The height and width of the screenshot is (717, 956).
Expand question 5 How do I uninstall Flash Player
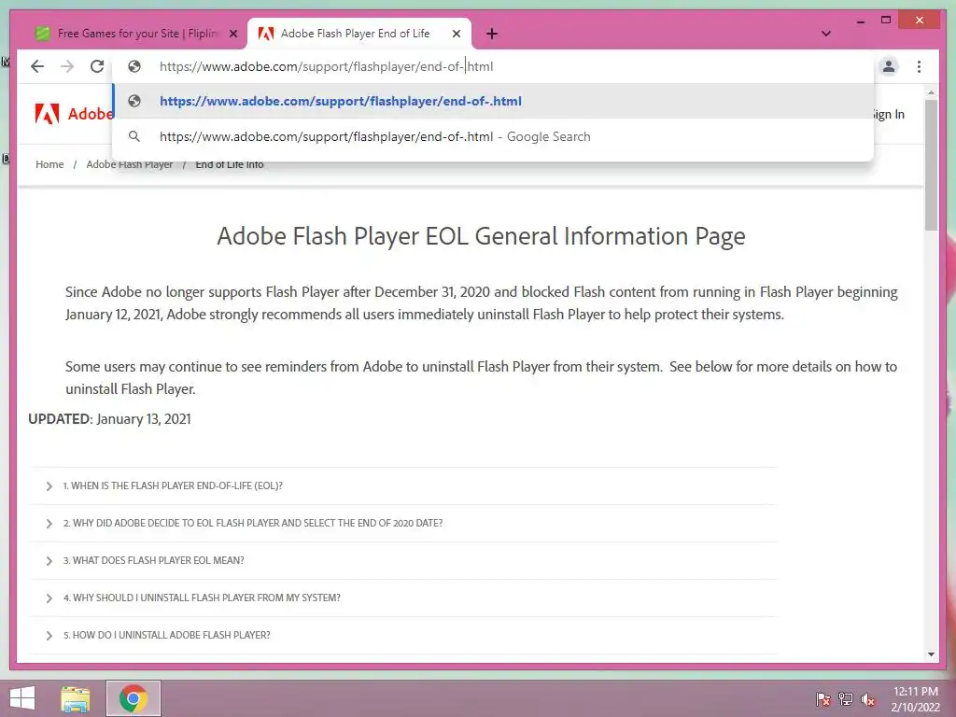click(402, 635)
